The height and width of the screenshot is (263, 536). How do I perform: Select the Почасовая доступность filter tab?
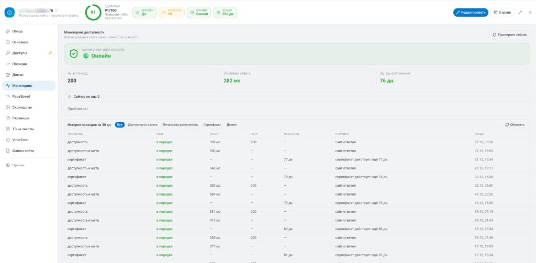pyautogui.click(x=180, y=124)
